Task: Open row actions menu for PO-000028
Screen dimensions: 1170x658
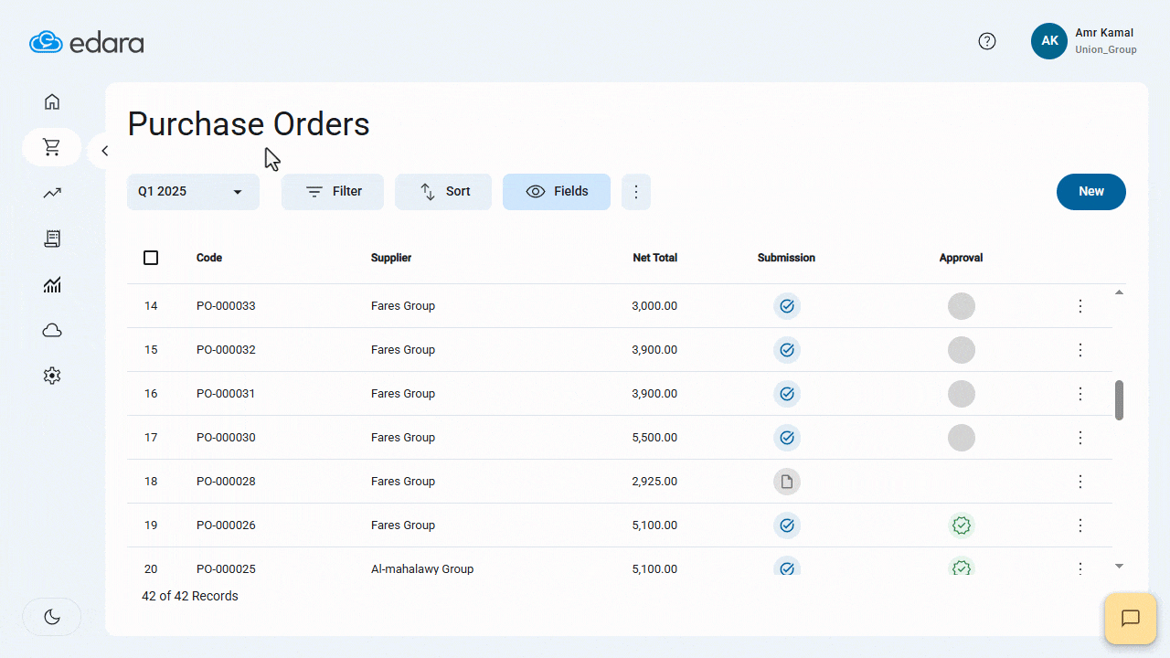Action: tap(1080, 482)
